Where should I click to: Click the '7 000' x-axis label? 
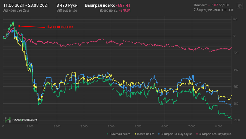[192, 126]
